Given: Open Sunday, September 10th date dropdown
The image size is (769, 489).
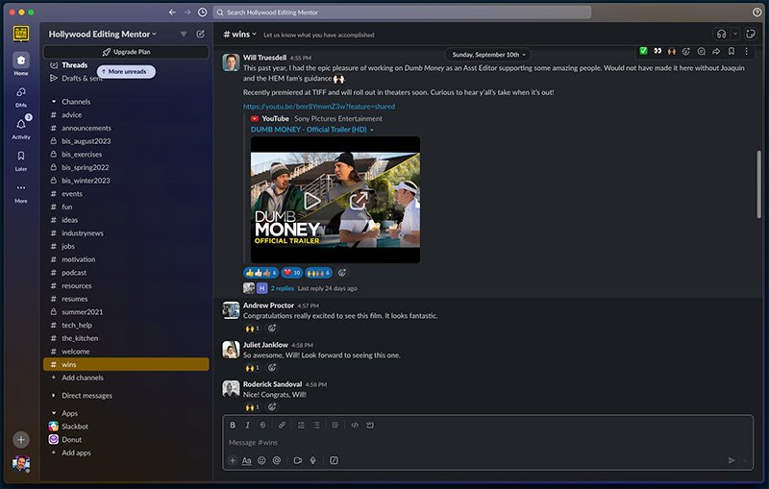Looking at the screenshot, I should click(x=488, y=55).
